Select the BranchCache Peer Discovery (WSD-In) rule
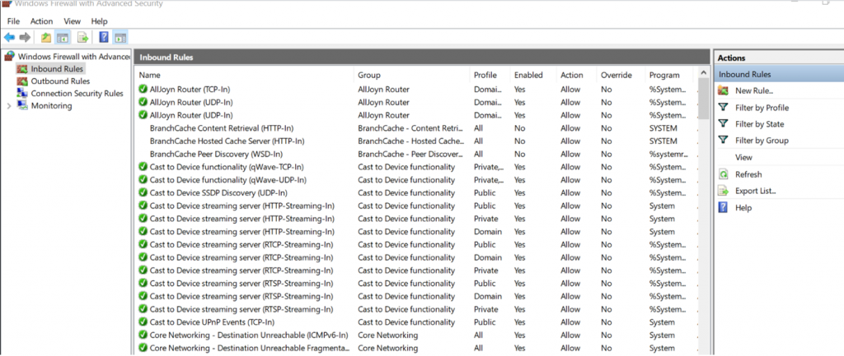This screenshot has width=844, height=356. (x=416, y=154)
